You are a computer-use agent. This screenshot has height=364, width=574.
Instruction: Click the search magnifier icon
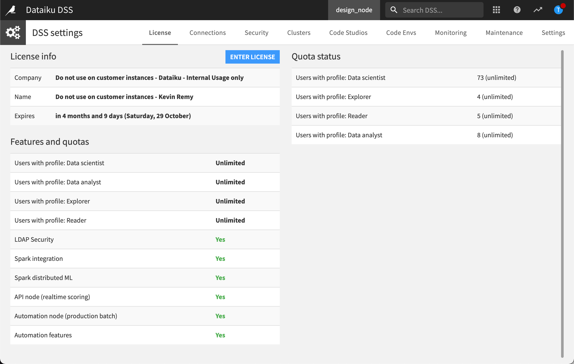tap(394, 10)
